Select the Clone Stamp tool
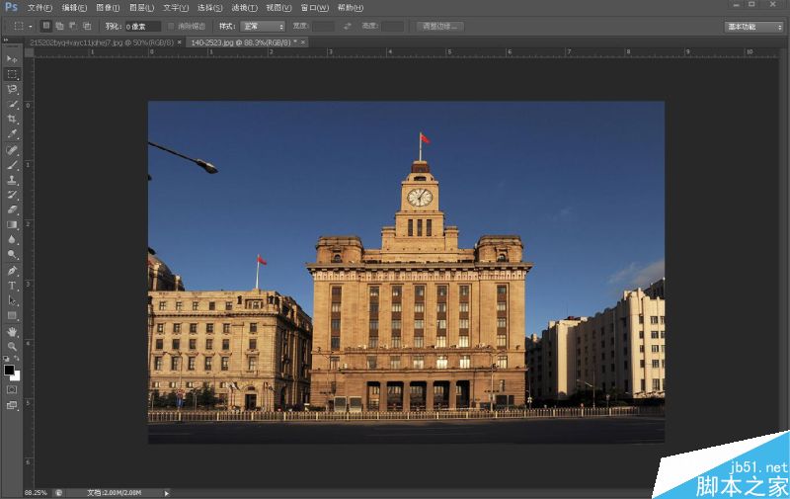 [x=12, y=180]
